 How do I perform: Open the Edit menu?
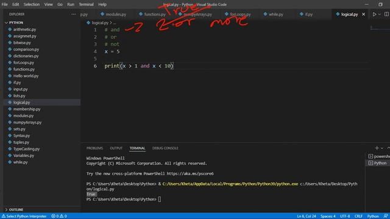pos(15,4)
